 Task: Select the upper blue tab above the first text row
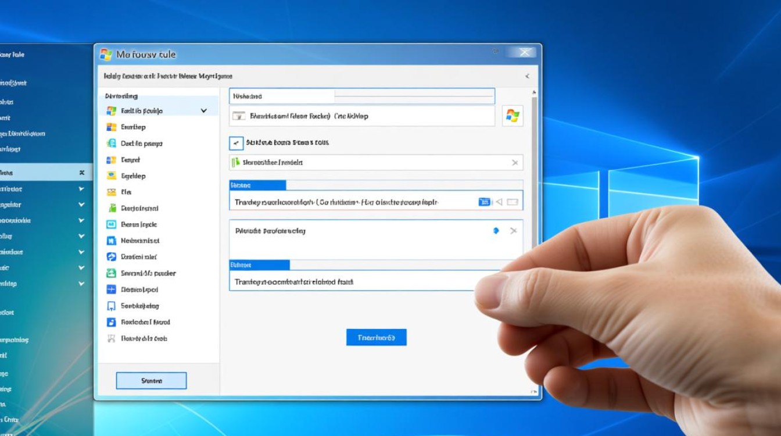point(257,185)
